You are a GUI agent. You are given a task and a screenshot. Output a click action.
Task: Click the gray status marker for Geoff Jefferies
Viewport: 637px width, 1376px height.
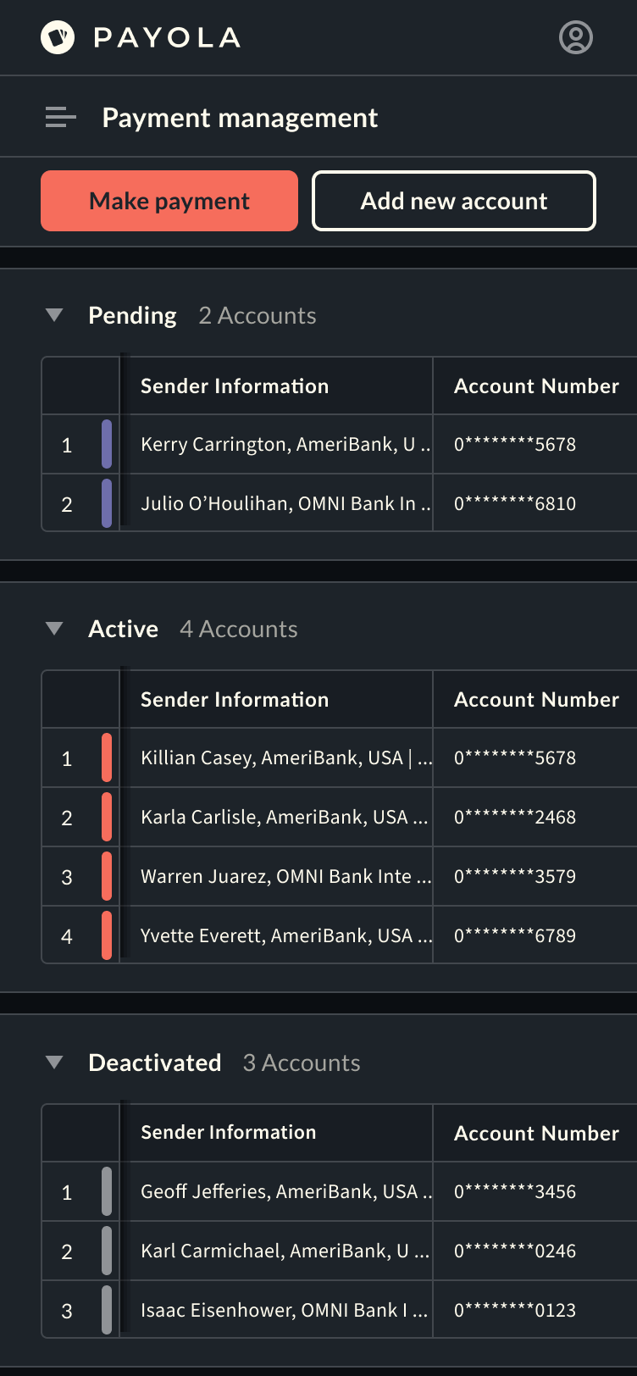107,1191
